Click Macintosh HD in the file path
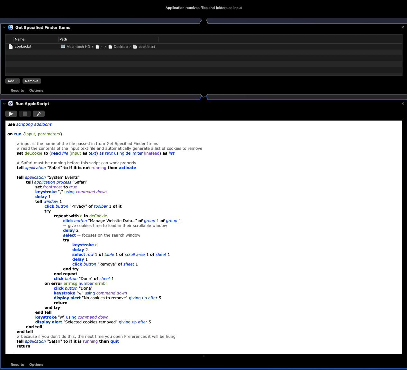 [78, 47]
